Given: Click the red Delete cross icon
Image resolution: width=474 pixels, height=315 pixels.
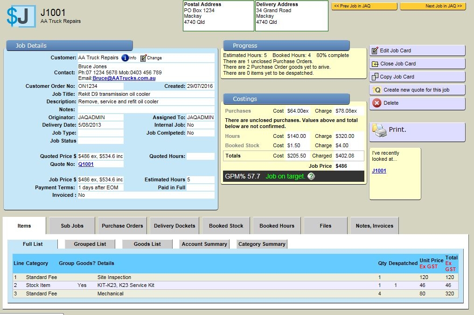Looking at the screenshot, I should point(376,103).
